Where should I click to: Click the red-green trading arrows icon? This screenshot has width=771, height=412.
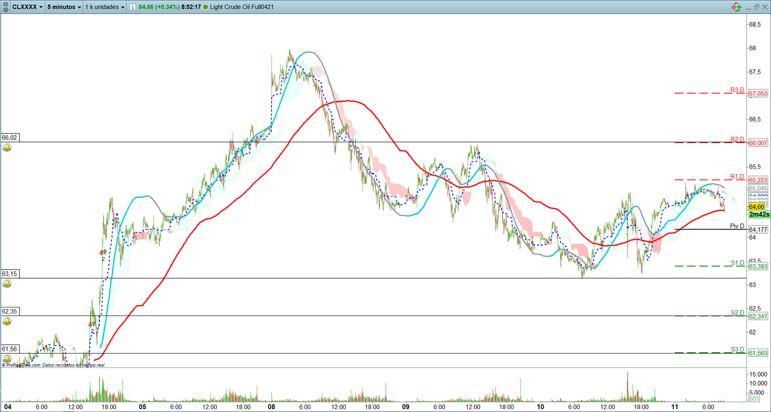point(736,7)
